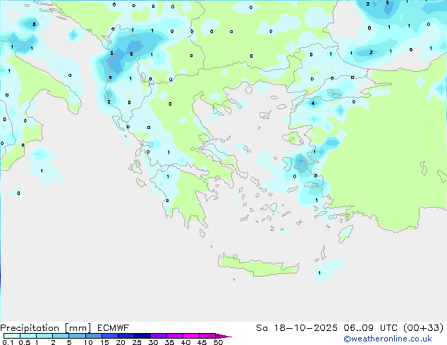This screenshot has width=447, height=345.
Task: Click the '20' legend scale label
Action: pyautogui.click(x=121, y=342)
